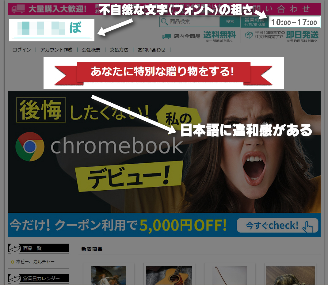Open the violin bow product thumbnail
This screenshot has height=285, width=328.
(230, 275)
